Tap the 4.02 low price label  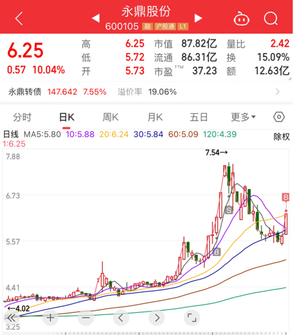coord(19,309)
